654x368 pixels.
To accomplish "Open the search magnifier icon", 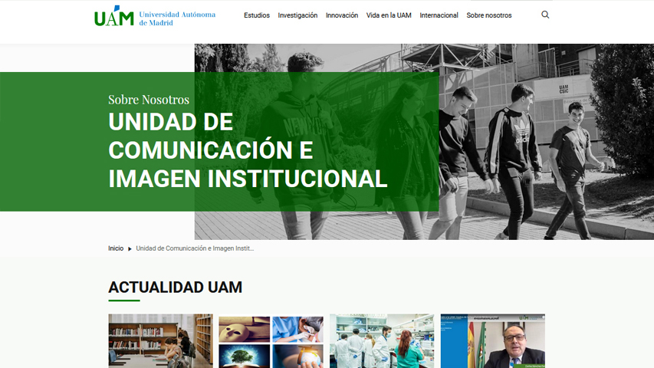I will [545, 15].
